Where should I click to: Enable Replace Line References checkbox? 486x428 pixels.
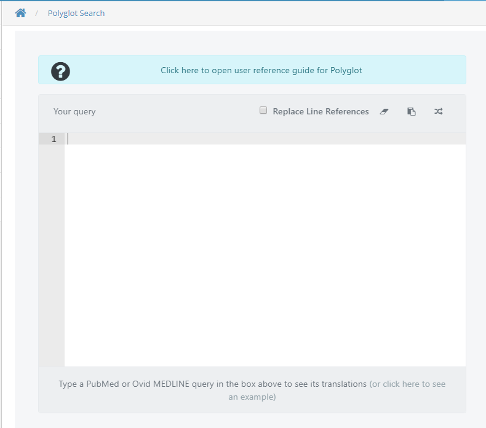tap(263, 110)
